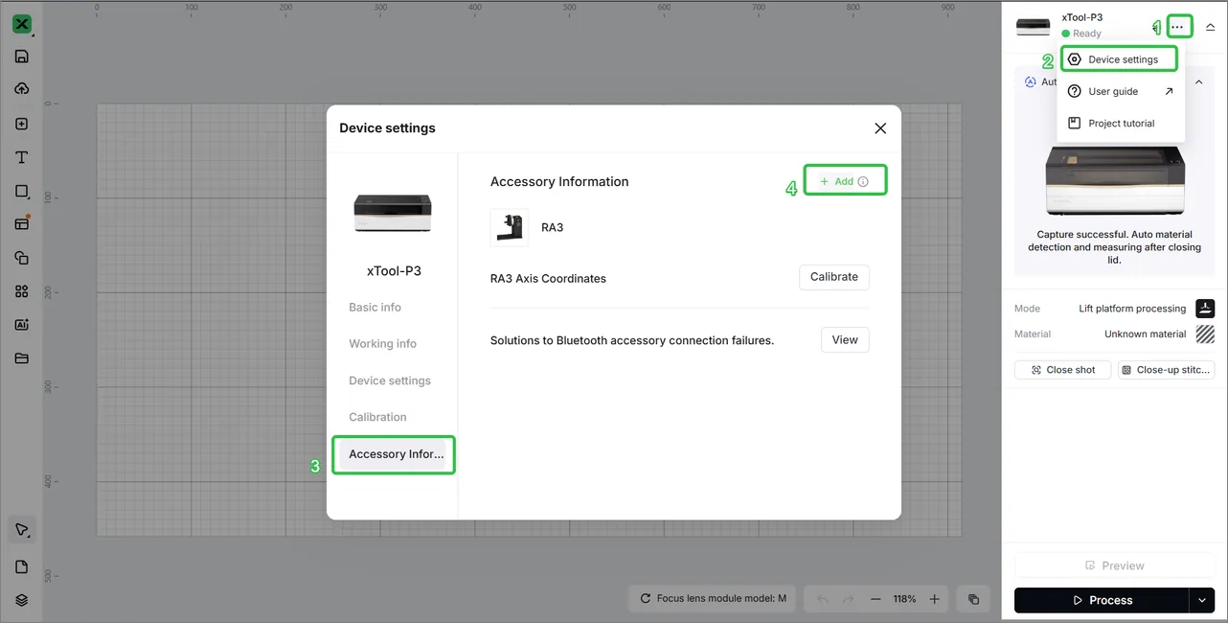Click the redo arrow
1228x623 pixels.
point(848,599)
